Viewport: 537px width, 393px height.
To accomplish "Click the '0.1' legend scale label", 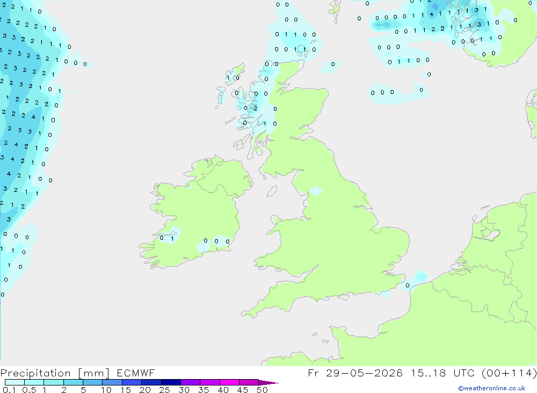I will coord(9,390).
